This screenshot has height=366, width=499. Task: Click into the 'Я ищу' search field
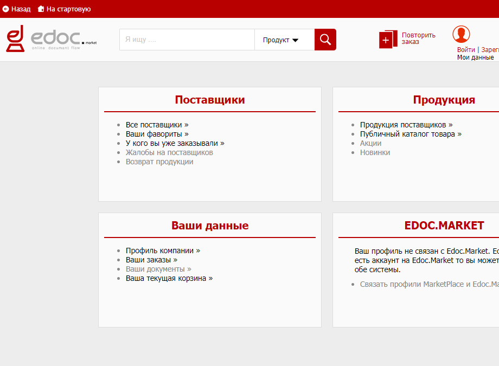[187, 40]
